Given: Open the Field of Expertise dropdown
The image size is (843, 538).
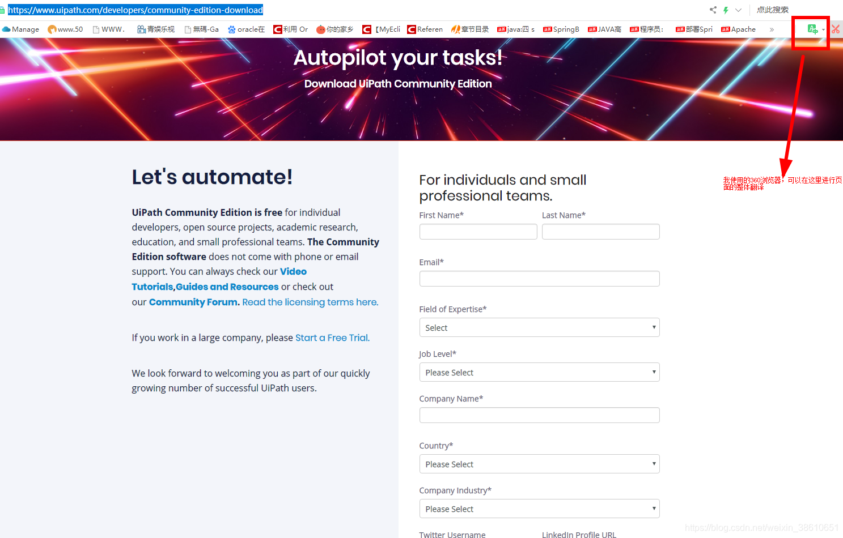Looking at the screenshot, I should pyautogui.click(x=539, y=327).
